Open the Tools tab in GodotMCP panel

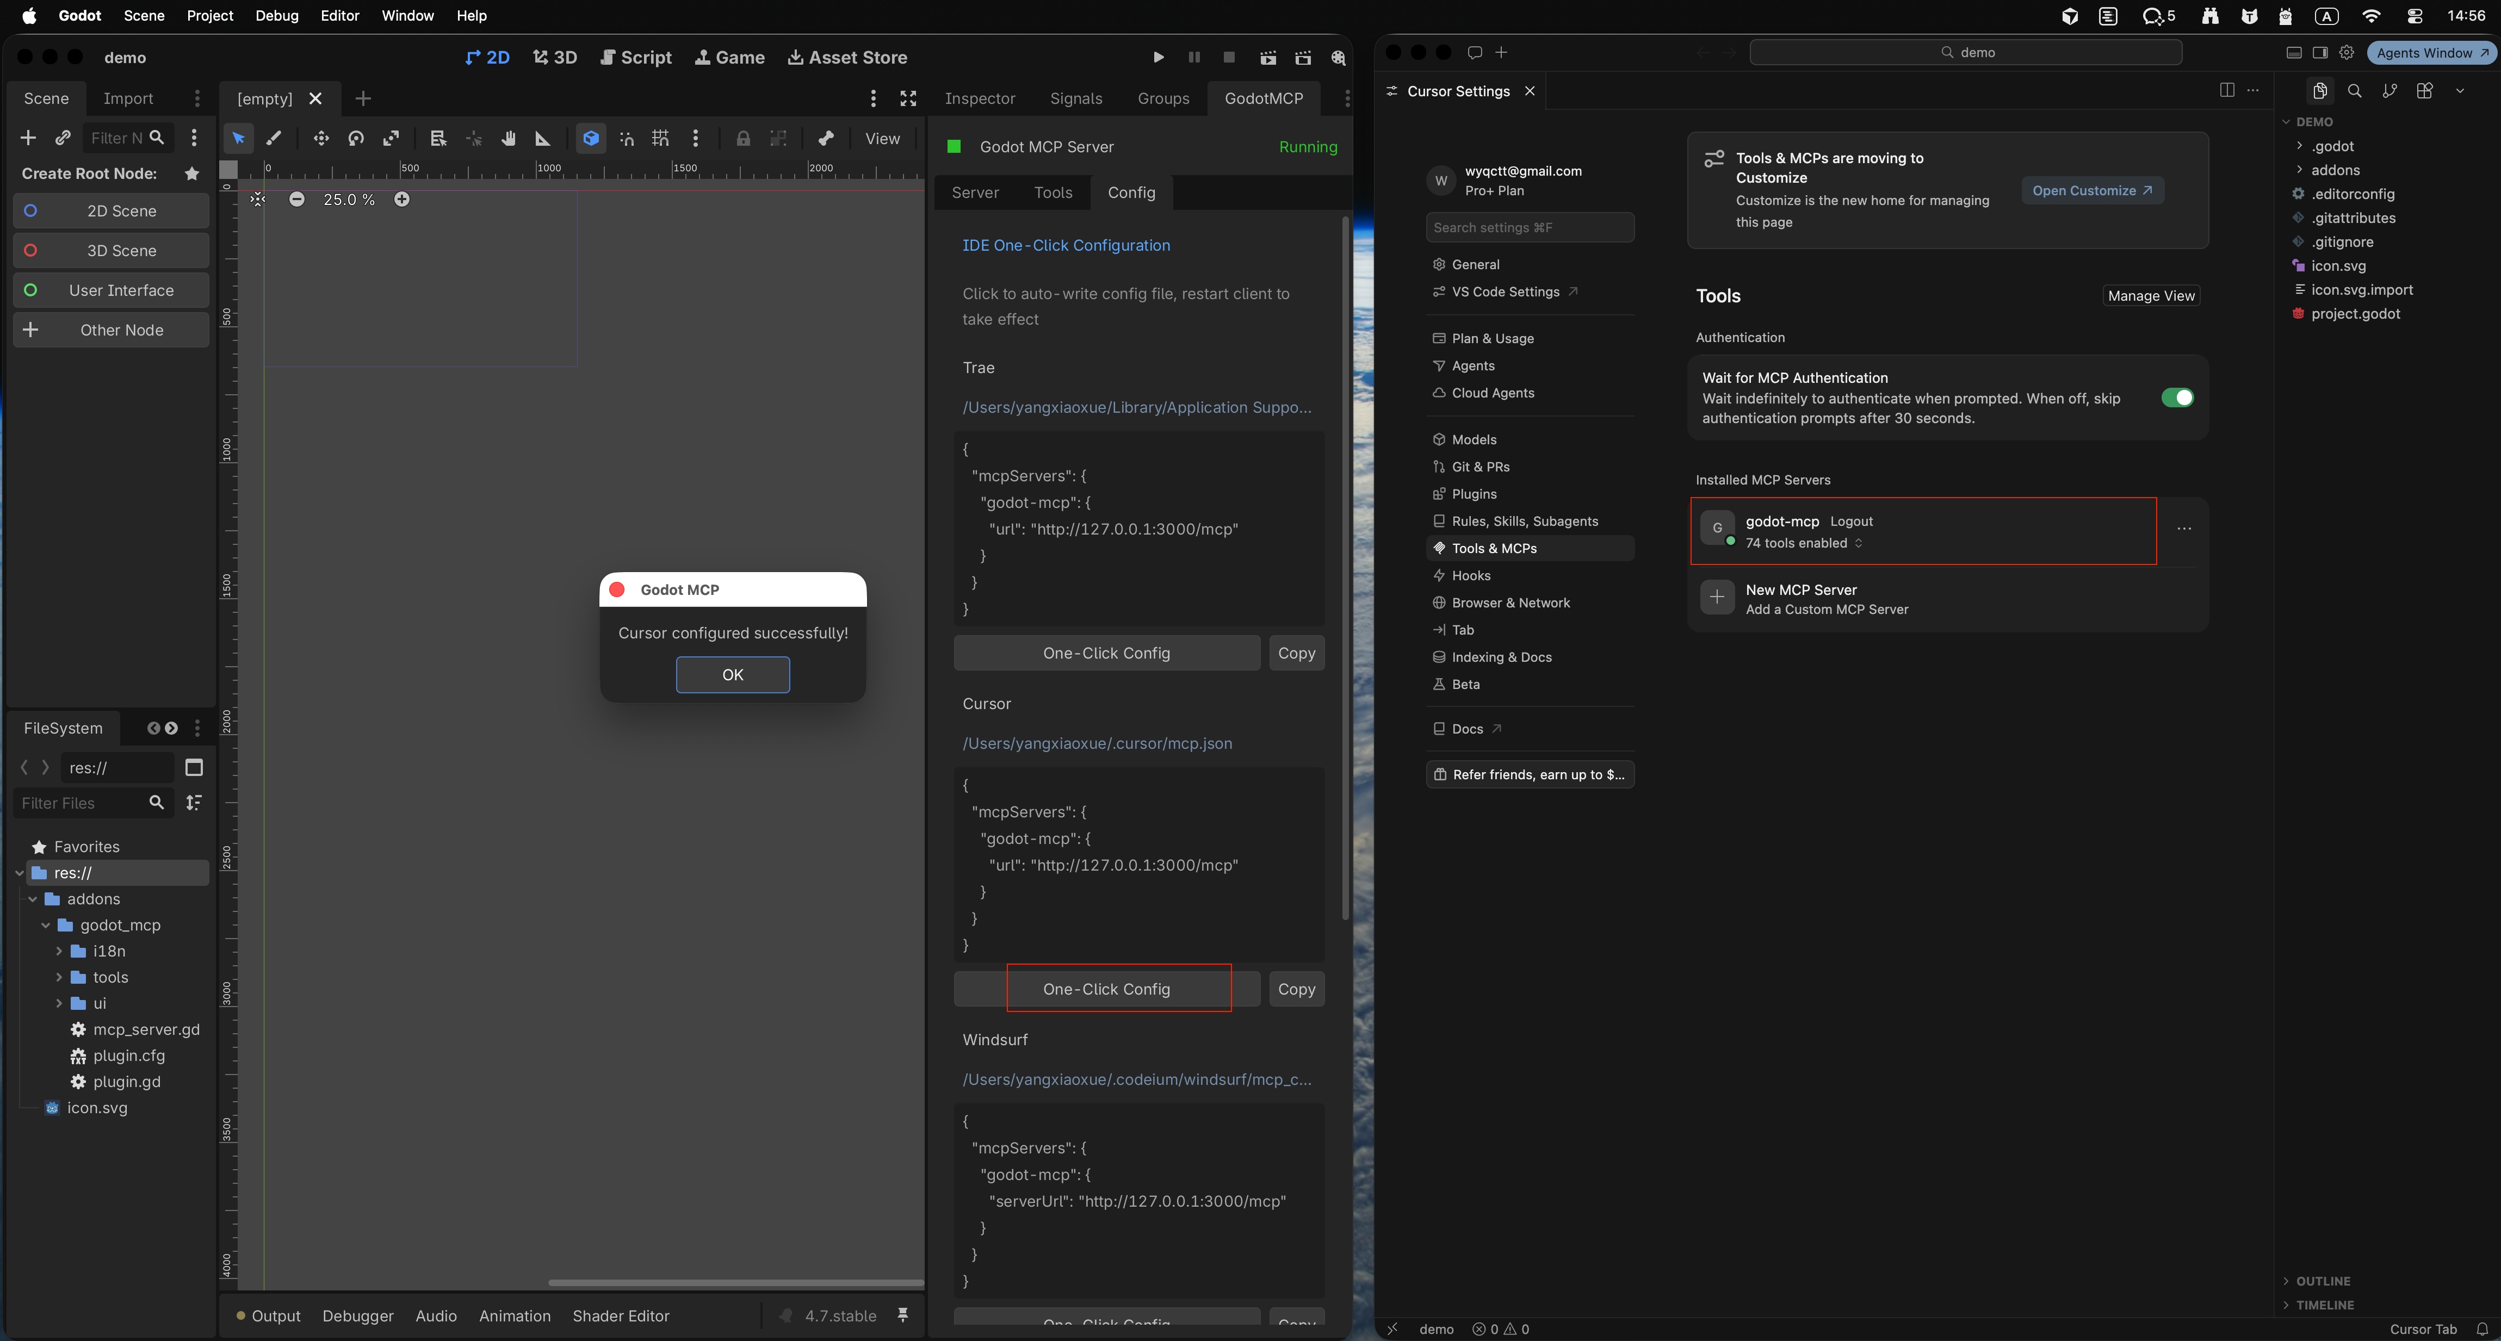[1054, 192]
